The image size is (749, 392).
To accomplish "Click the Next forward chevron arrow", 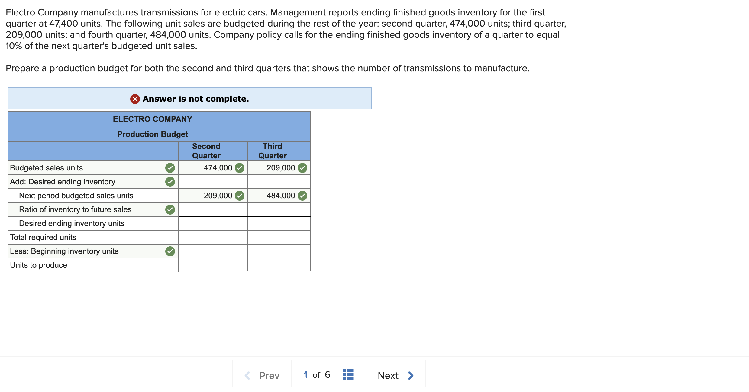I will (411, 375).
